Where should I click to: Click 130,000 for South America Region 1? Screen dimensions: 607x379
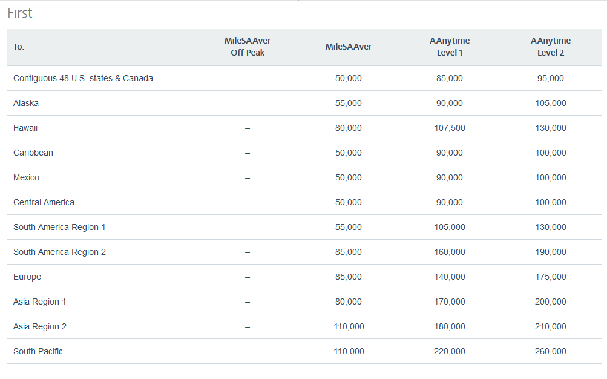click(551, 227)
